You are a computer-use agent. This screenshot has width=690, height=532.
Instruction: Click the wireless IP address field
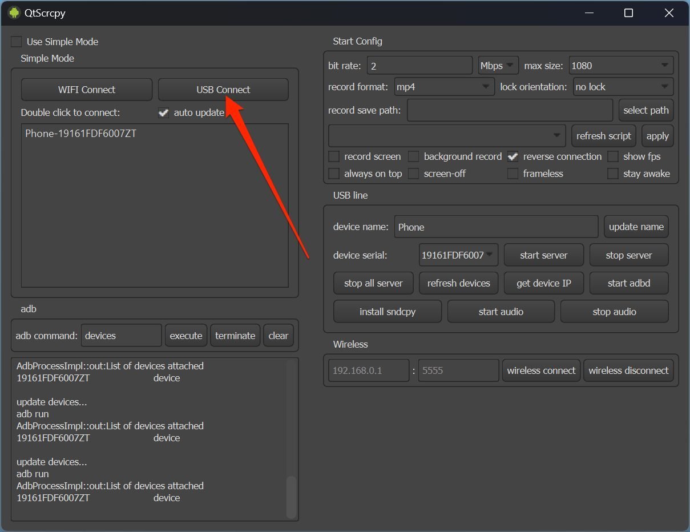[x=369, y=370]
